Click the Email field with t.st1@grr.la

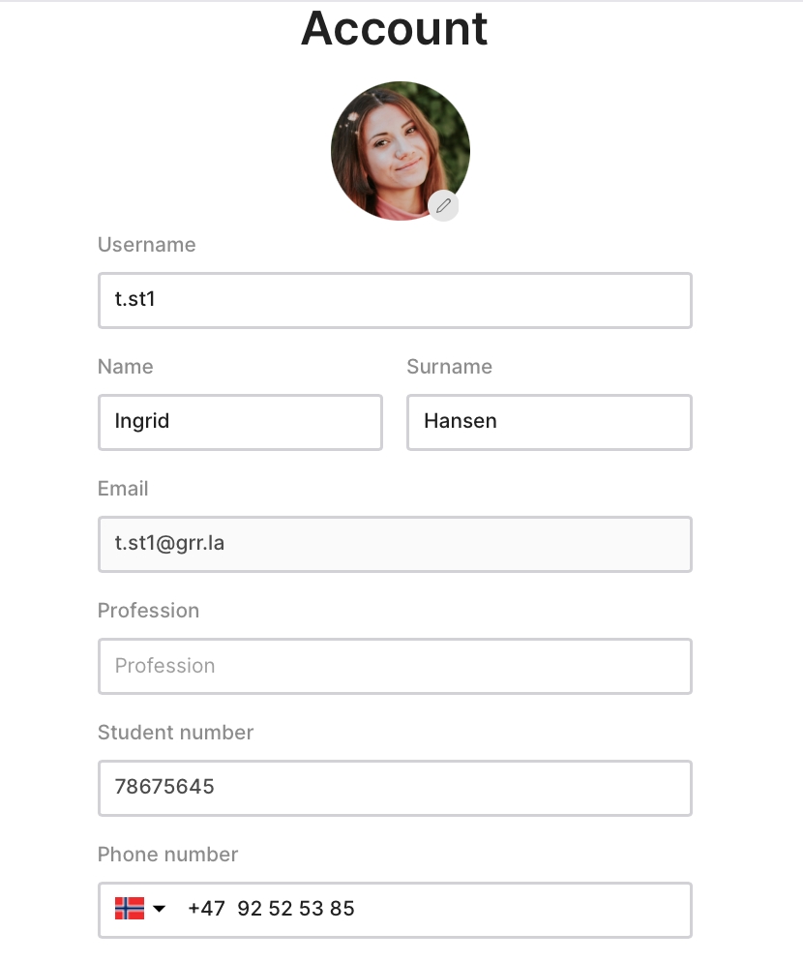tap(395, 544)
